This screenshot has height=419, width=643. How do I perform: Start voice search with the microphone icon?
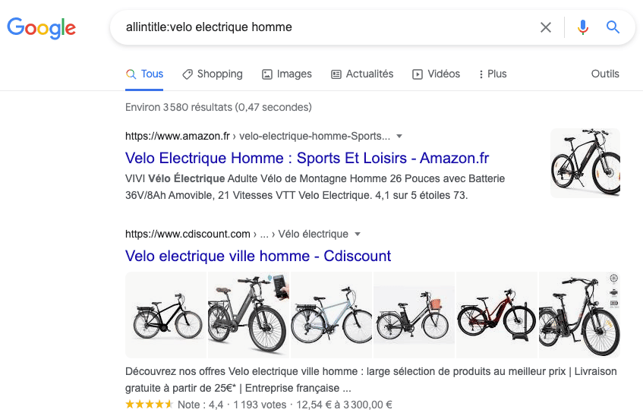pyautogui.click(x=583, y=27)
